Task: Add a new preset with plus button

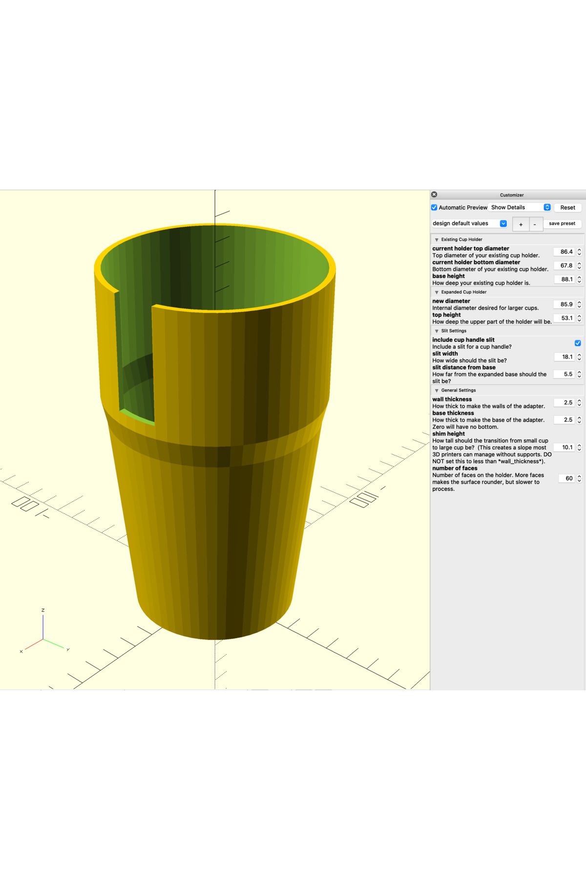Action: click(x=521, y=224)
